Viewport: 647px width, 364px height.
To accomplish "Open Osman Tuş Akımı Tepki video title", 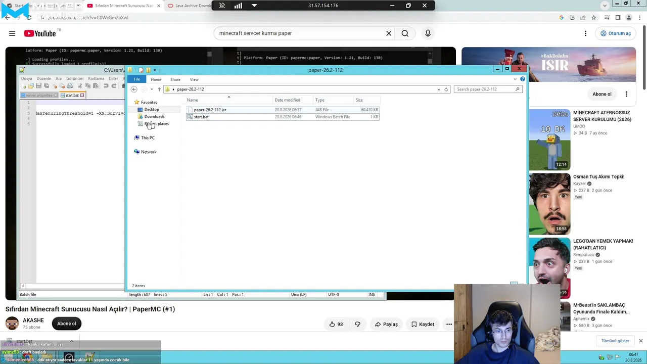I will 598,177.
